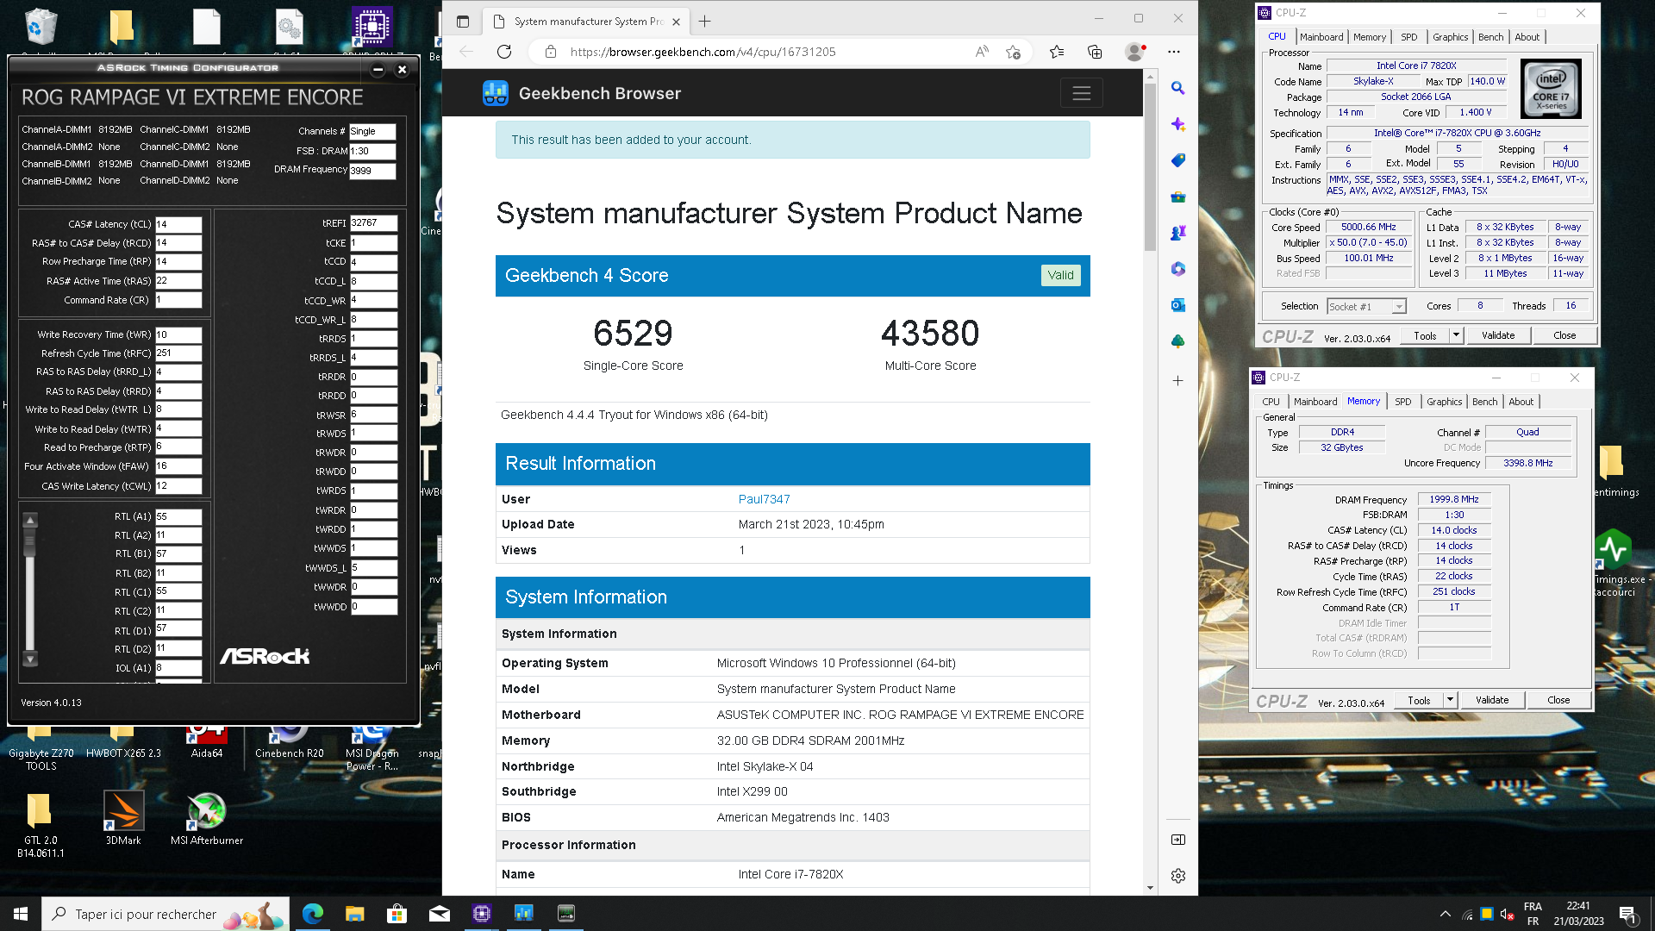Show hidden system tray icons chevron
This screenshot has width=1655, height=931.
[1445, 914]
